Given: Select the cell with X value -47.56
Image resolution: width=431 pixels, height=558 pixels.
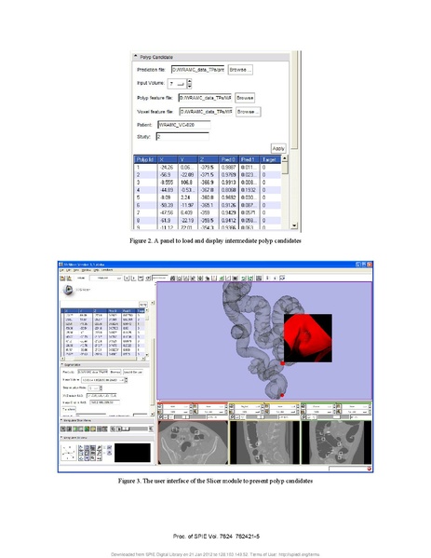Looking at the screenshot, I should (x=168, y=212).
